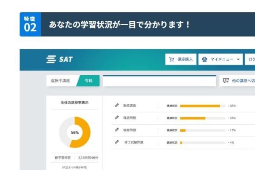Click the chat icon on the 他の講座へ切替 button
Viewport: 255px width, 170px height.
tap(226, 80)
